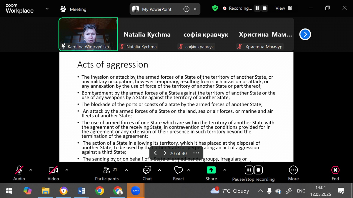Go to next slide arrow
The height and width of the screenshot is (198, 353).
(165, 153)
